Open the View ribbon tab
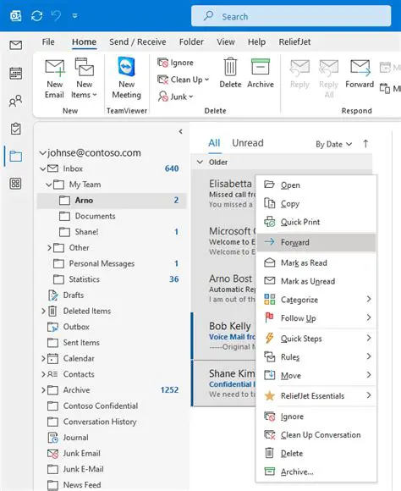 point(226,42)
